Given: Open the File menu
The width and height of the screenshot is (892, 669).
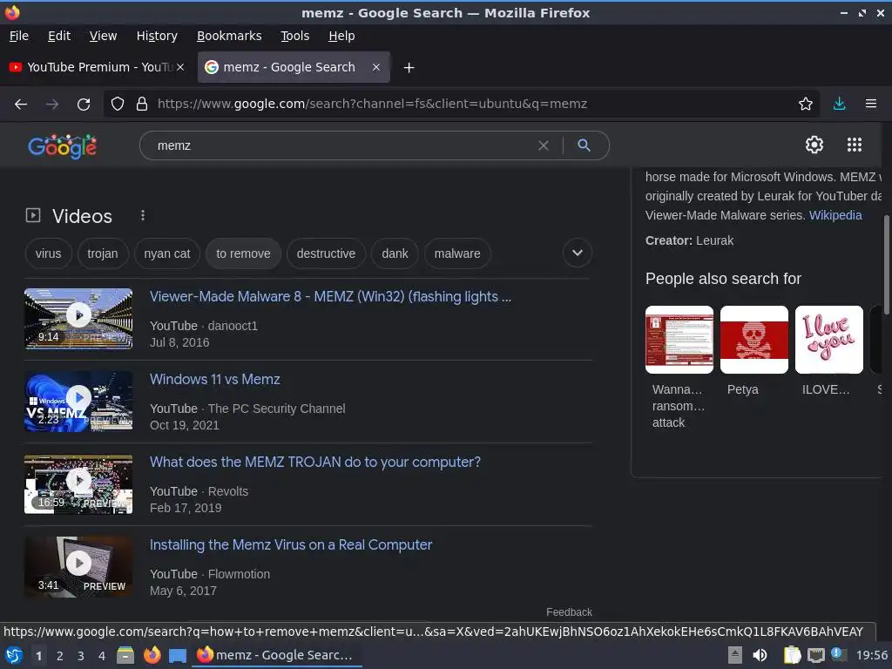Looking at the screenshot, I should tap(19, 36).
